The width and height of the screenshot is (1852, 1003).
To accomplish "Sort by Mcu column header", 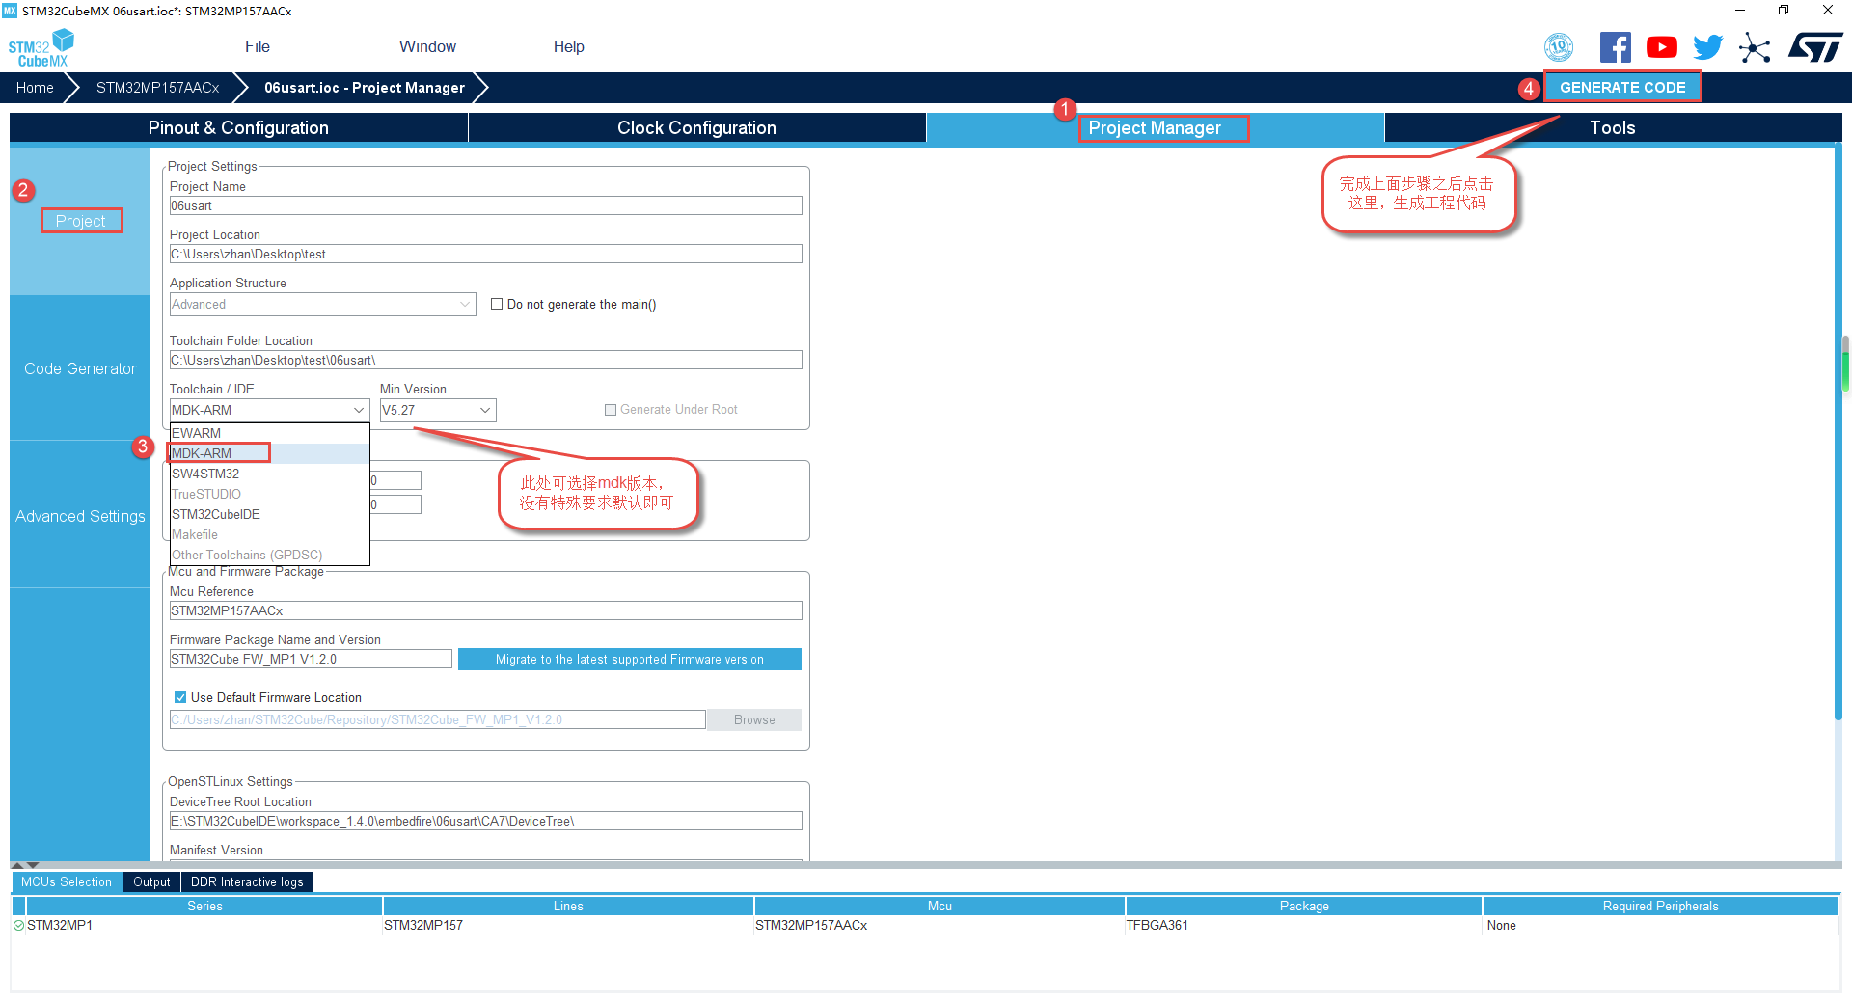I will pos(940,906).
